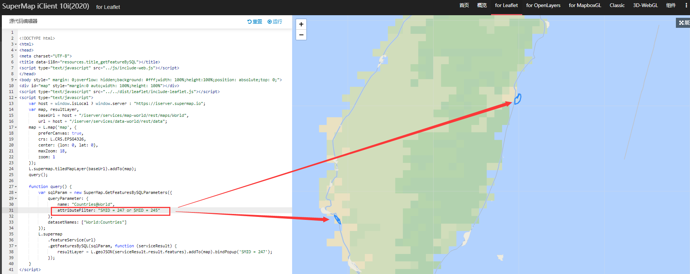Click the lower blue highlighted feature on map
Viewport: 690px width, 274px height.
(337, 219)
